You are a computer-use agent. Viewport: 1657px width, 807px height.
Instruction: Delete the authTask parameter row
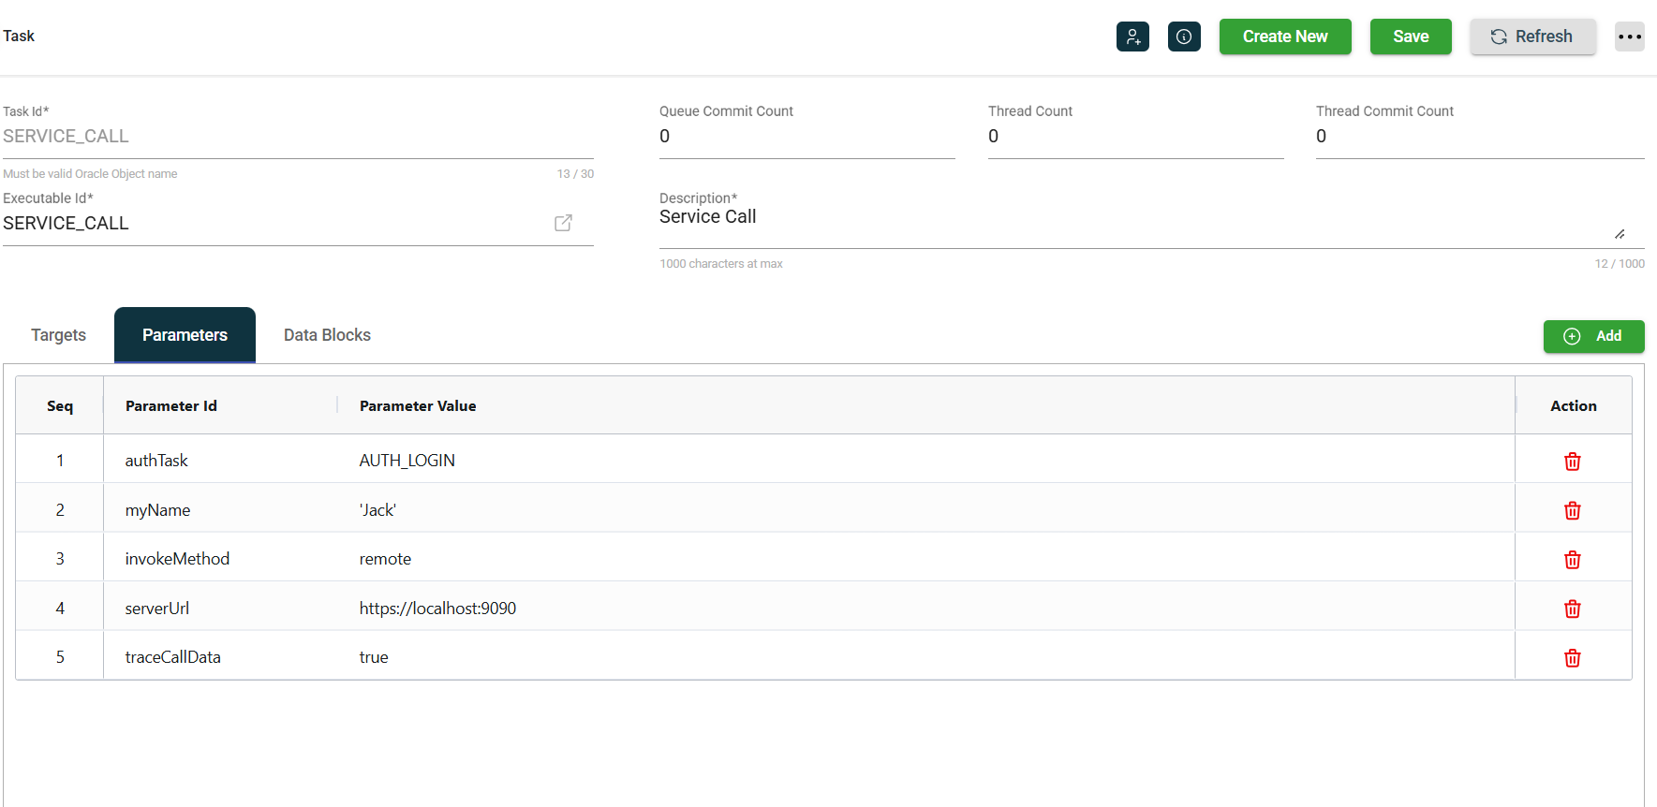point(1572,462)
